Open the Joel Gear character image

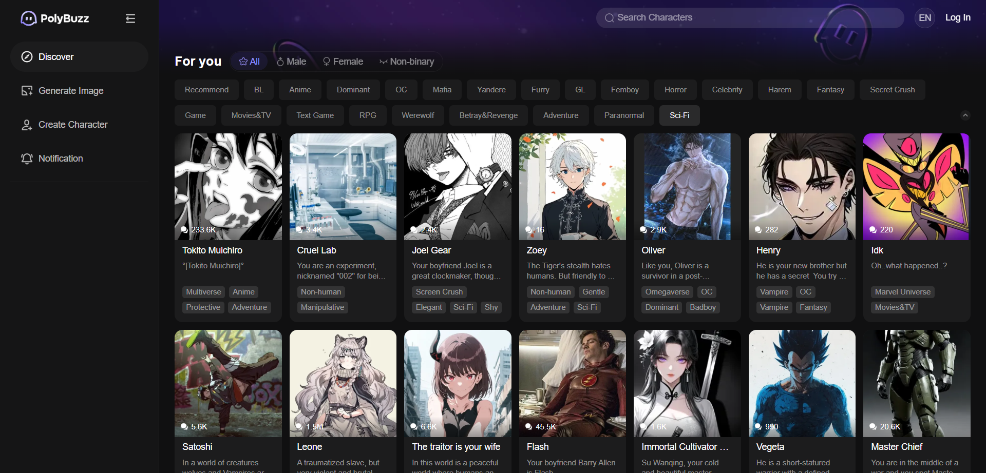point(458,187)
